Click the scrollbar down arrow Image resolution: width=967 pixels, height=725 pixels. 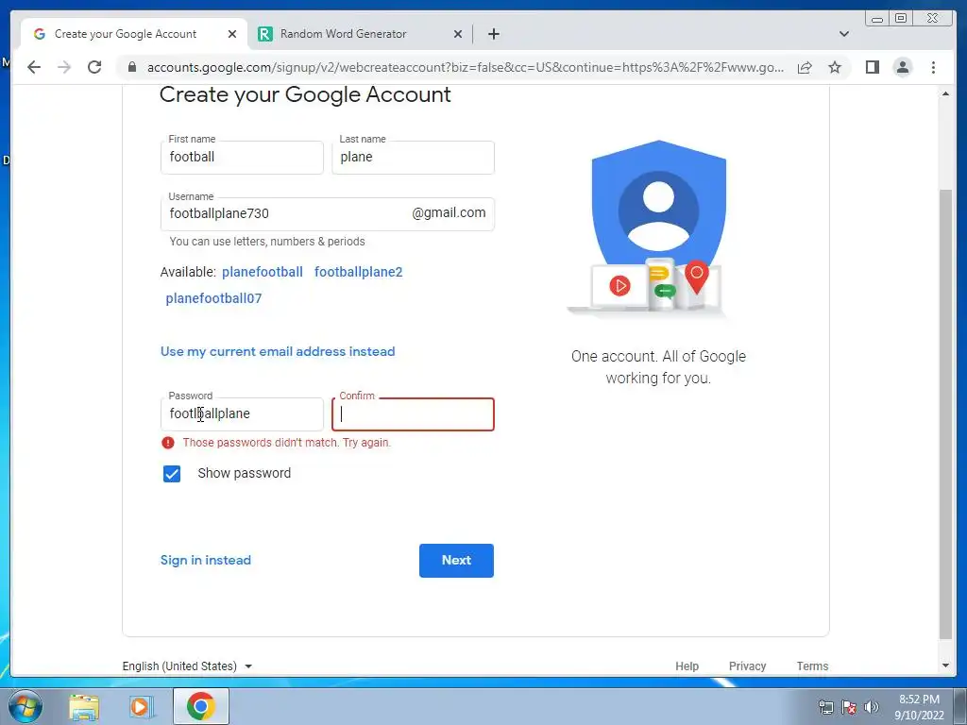point(945,666)
